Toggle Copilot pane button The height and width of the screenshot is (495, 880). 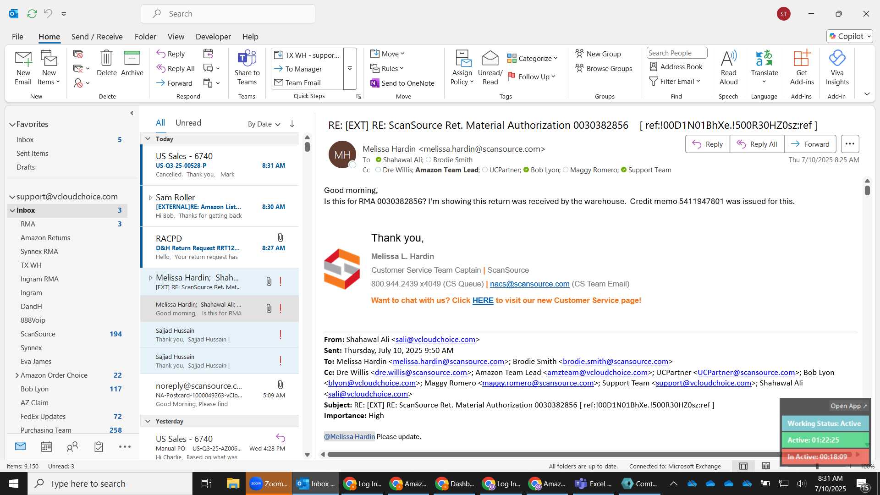tap(850, 36)
